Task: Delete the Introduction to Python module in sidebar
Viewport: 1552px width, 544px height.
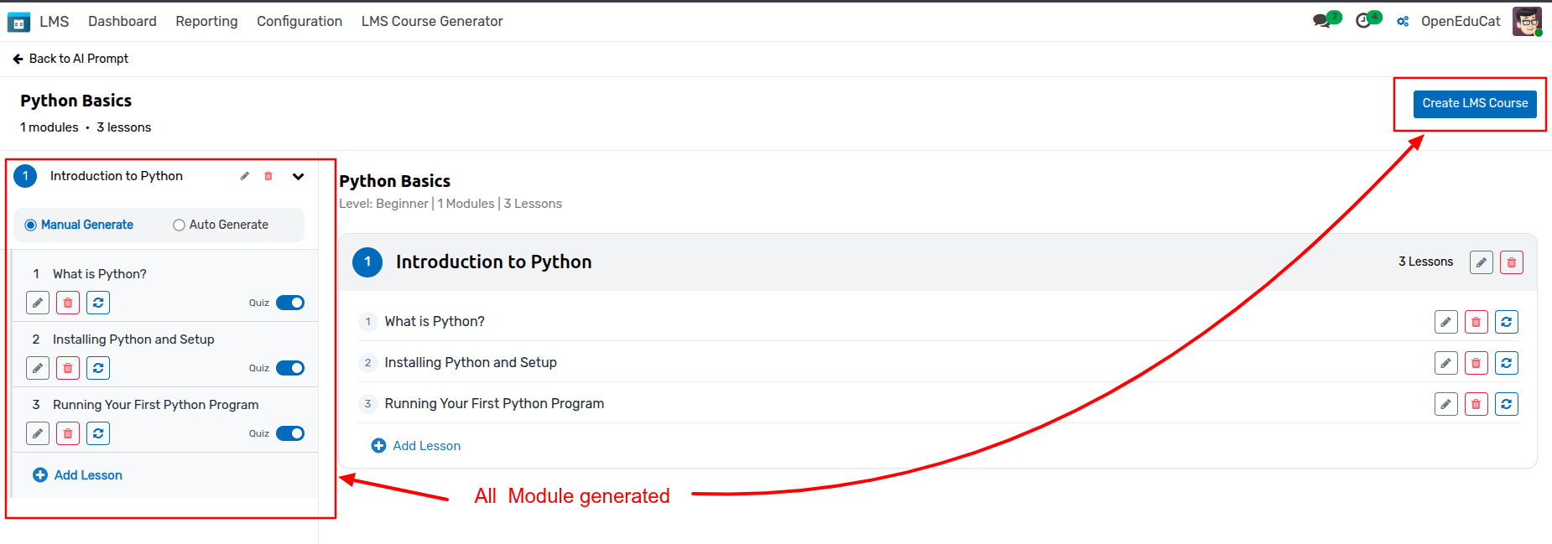Action: [268, 176]
